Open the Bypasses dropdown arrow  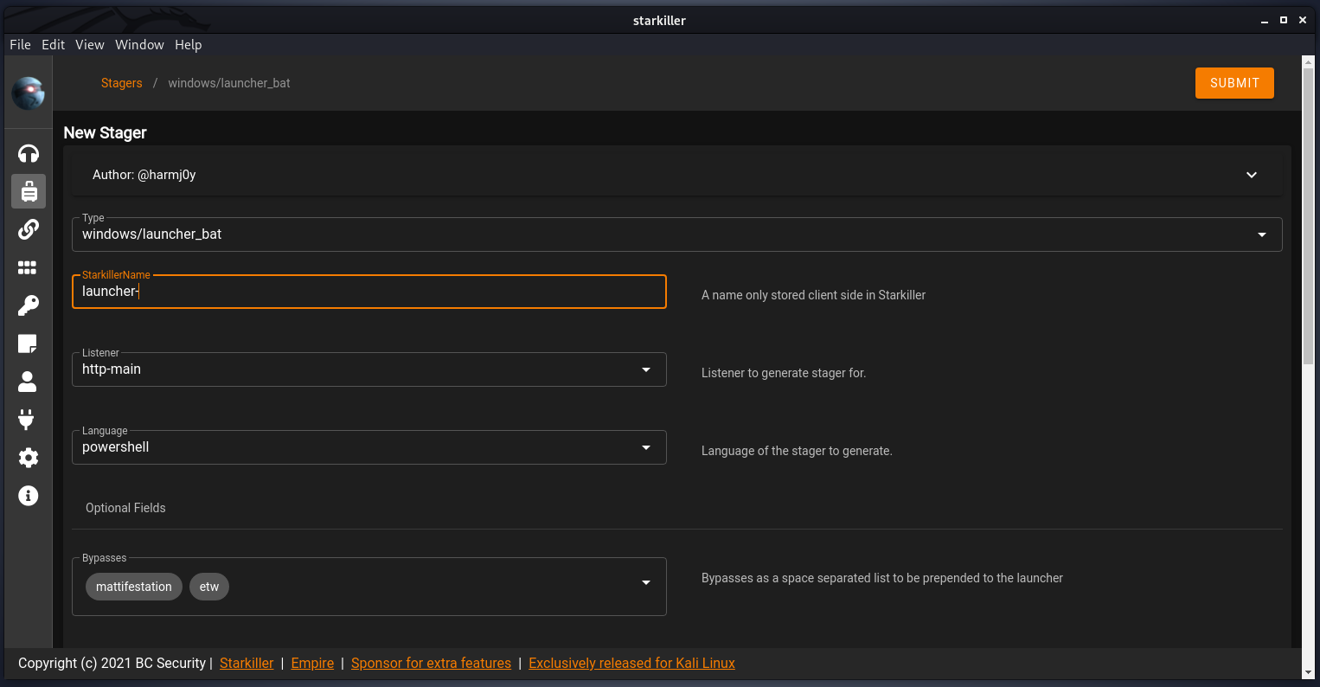(x=646, y=582)
